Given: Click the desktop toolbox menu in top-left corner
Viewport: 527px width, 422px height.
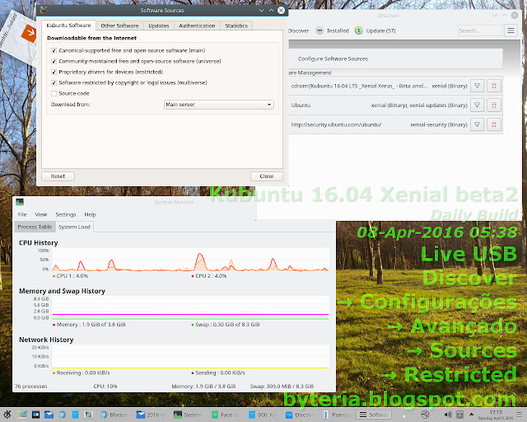Looking at the screenshot, I should click(x=4, y=6).
